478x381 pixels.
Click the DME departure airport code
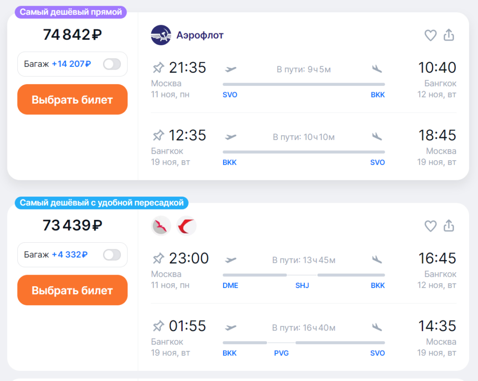(230, 286)
